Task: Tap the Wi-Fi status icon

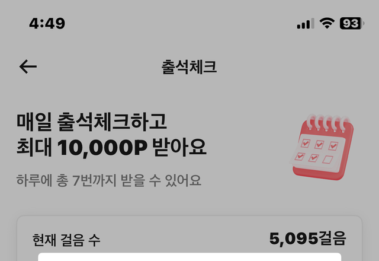Action: pos(327,23)
